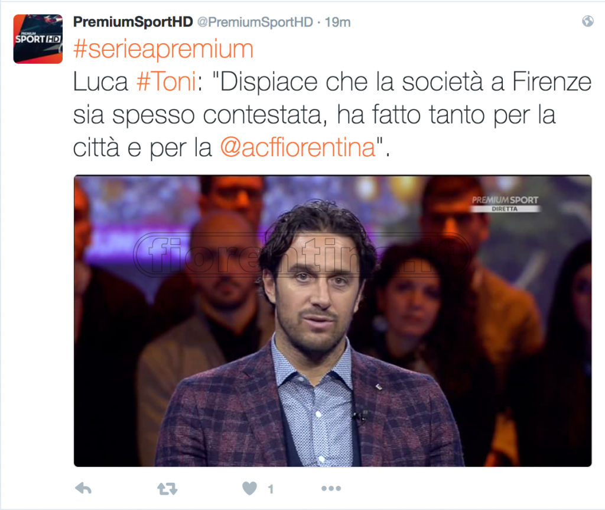Open the #serieapremium hashtag
The image size is (605, 510).
163,49
